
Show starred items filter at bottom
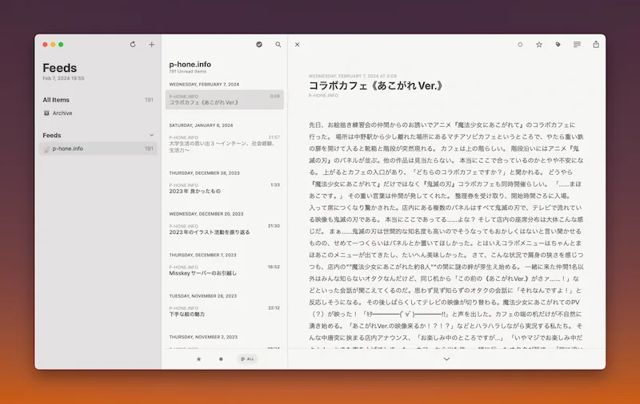tap(198, 359)
